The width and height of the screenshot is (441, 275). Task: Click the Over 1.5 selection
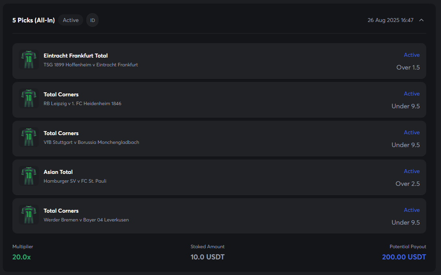(x=408, y=67)
